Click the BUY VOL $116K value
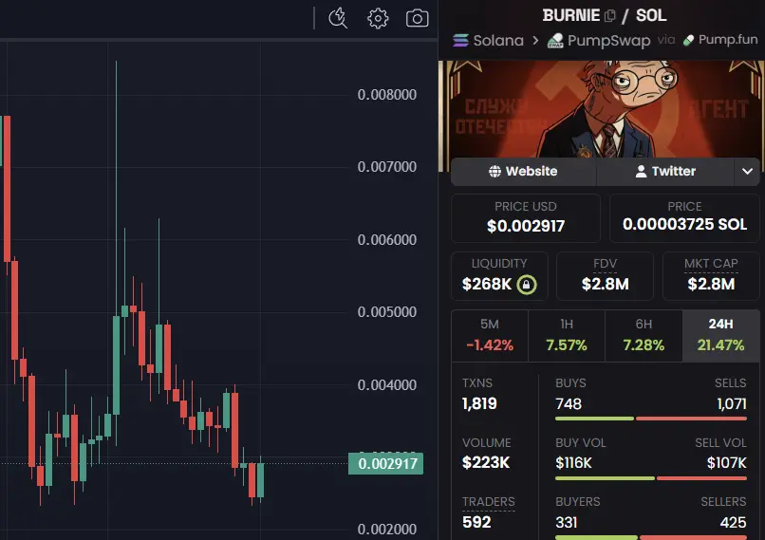This screenshot has height=540, width=765. tap(573, 462)
